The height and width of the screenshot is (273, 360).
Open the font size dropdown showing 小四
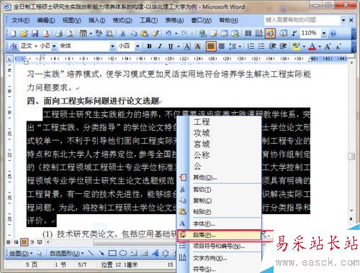click(138, 46)
